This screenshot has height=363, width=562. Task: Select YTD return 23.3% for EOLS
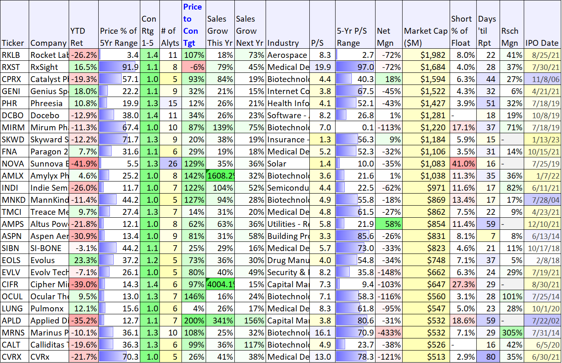(x=84, y=260)
